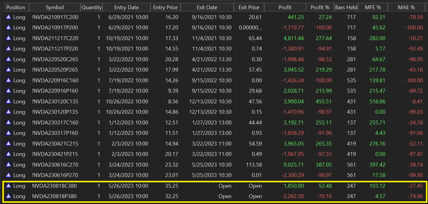Click the position icon for open NVDA230818P380

8,196
